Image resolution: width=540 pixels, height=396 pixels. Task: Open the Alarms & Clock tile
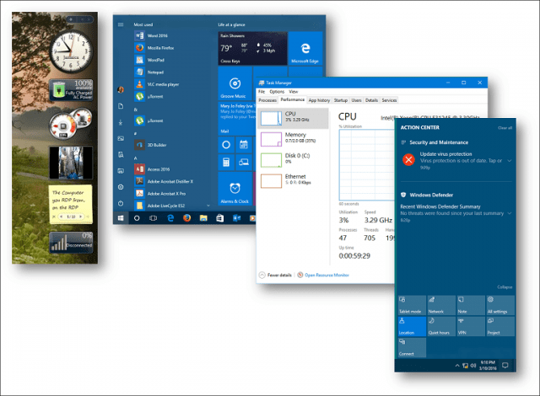tap(235, 189)
